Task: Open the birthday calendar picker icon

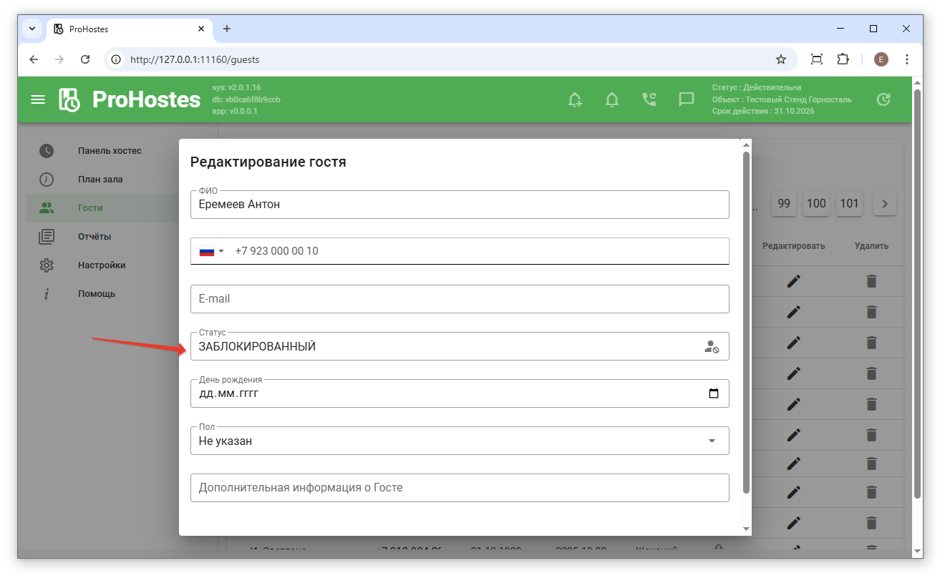Action: [713, 393]
